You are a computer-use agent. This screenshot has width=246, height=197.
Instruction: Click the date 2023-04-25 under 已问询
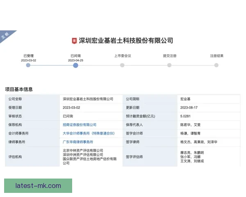(75, 60)
